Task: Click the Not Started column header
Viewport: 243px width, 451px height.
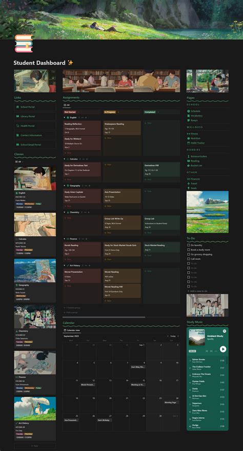Action: pos(70,112)
